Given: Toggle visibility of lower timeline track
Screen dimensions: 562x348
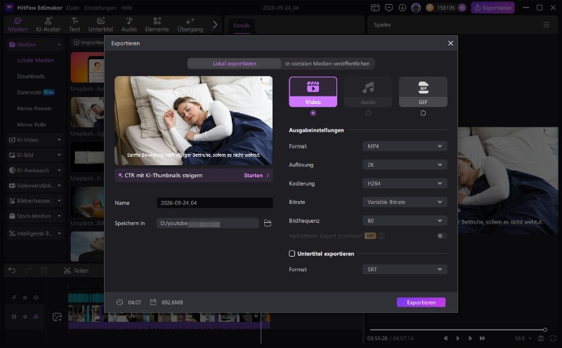Looking at the screenshot, I should click(25, 317).
